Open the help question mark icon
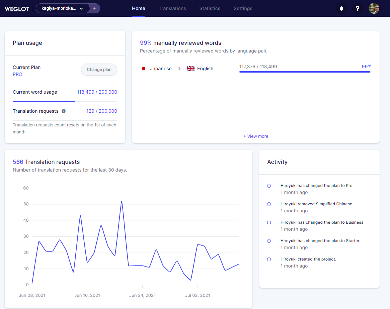Image resolution: width=390 pixels, height=309 pixels. (358, 8)
